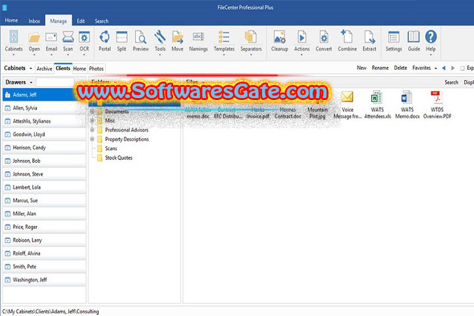This screenshot has width=474, height=316.
Task: Select the Allen, Sylvia drawer
Action: click(x=44, y=108)
